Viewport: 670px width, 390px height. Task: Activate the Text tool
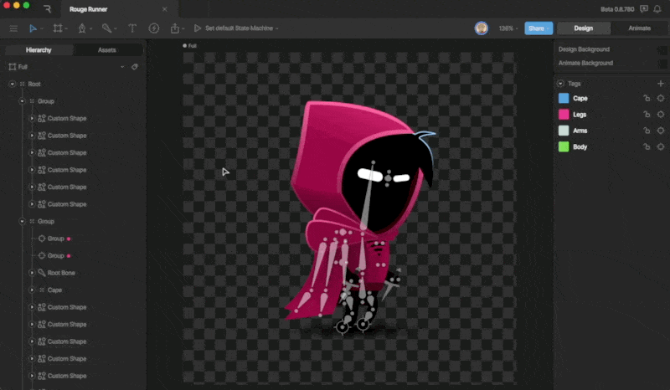point(132,28)
